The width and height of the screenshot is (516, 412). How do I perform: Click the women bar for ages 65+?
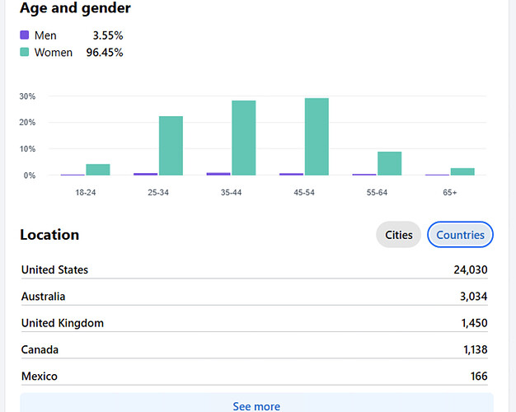[x=462, y=171]
